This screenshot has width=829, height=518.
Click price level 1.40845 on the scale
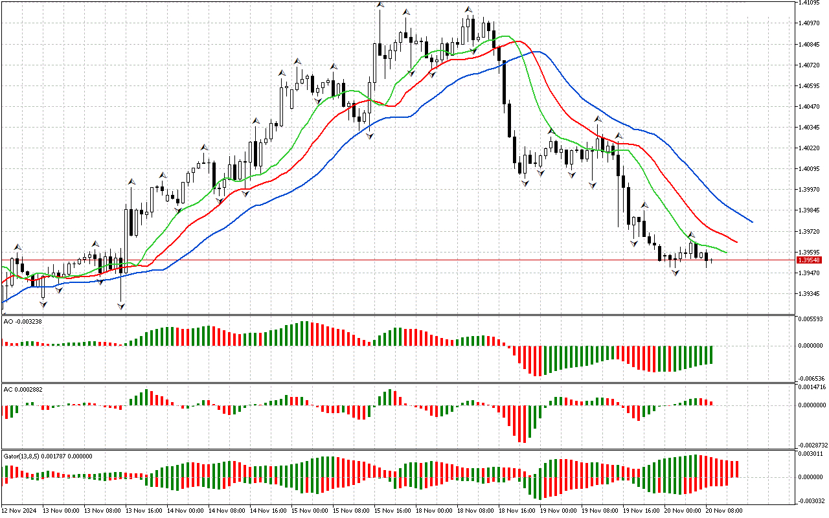(x=810, y=45)
